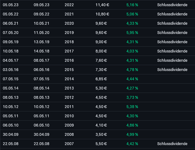Click the date 04.05.17
195x150 pixels.
(11, 60)
